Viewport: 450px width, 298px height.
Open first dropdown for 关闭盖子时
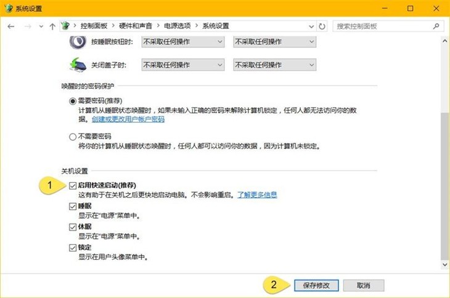coord(183,65)
